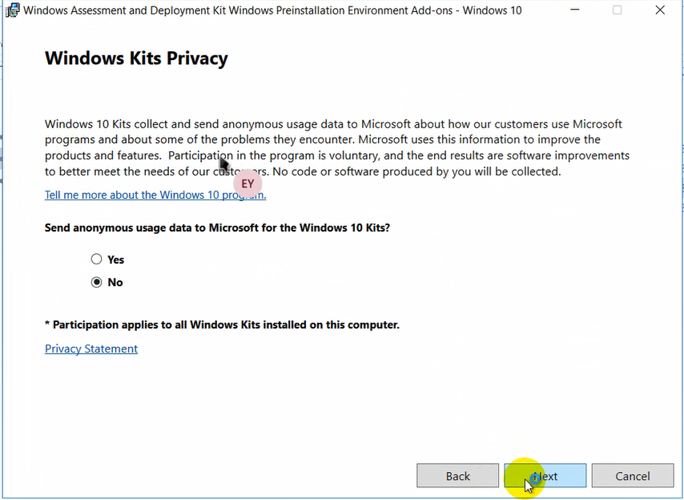Click the "Windows Kits Privacy" heading
Screen dimensions: 684x500
[x=136, y=58]
